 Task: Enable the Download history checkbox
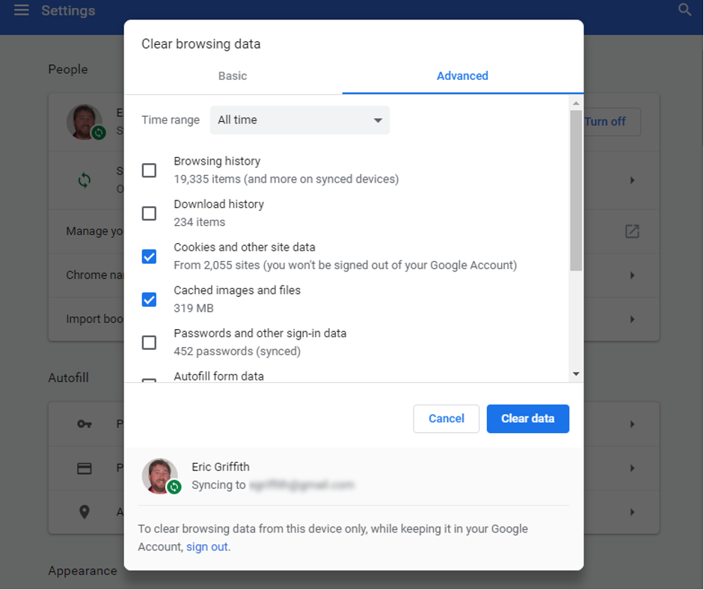[150, 213]
